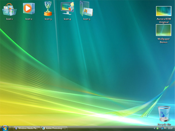This screenshot has height=131, width=175.
Task: Select the Icon 5 contacts folder icon
Action: [x=86, y=8]
